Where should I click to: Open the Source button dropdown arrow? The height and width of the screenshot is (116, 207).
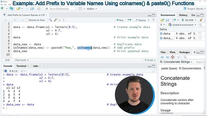pos(148,20)
